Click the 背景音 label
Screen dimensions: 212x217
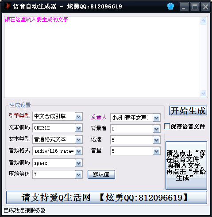click(x=99, y=128)
